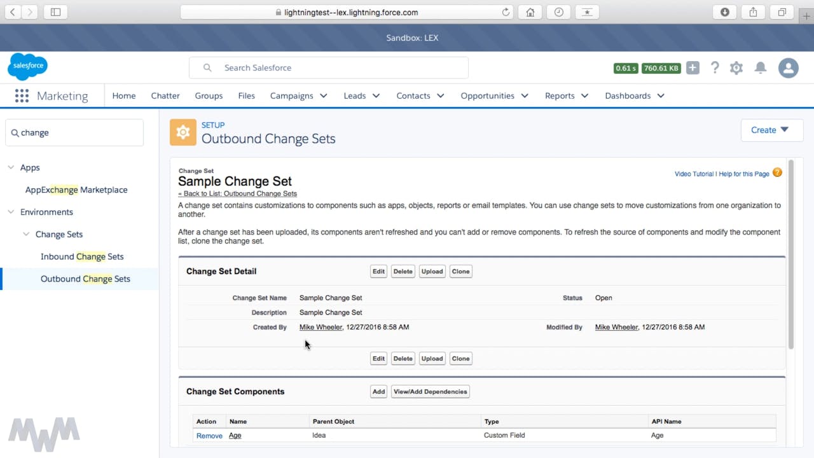This screenshot has width=814, height=458.
Task: Click the 760.61 KB size badge
Action: (661, 68)
